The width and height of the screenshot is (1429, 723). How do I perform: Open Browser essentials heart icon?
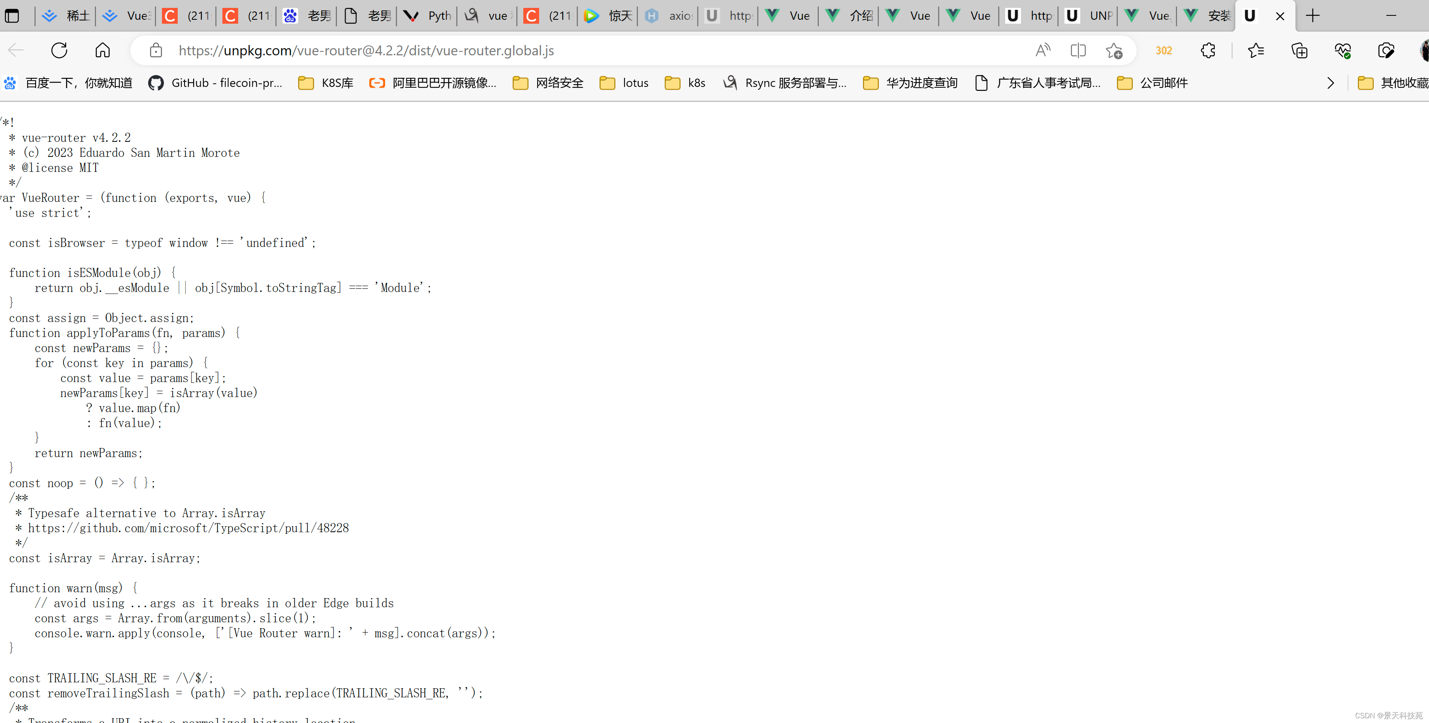[x=1343, y=51]
